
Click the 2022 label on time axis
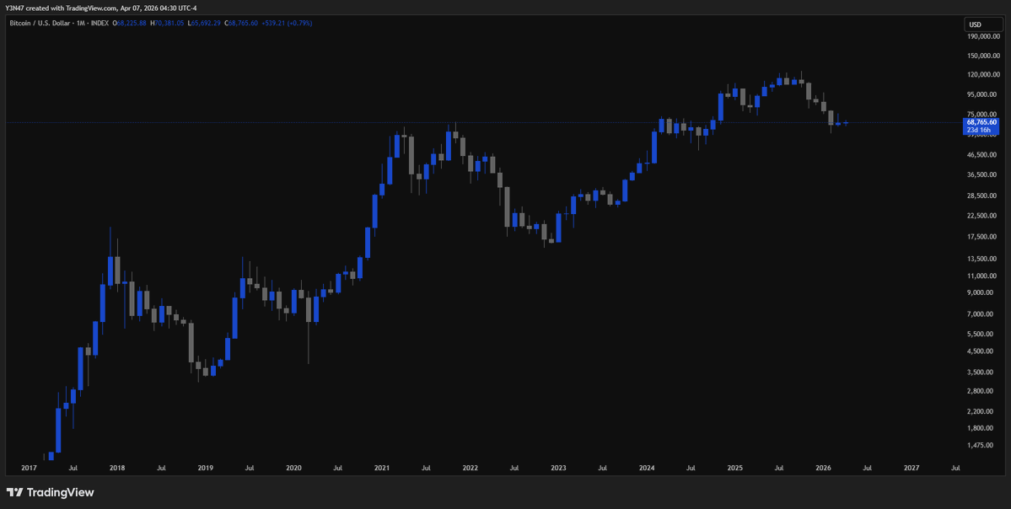[470, 469]
